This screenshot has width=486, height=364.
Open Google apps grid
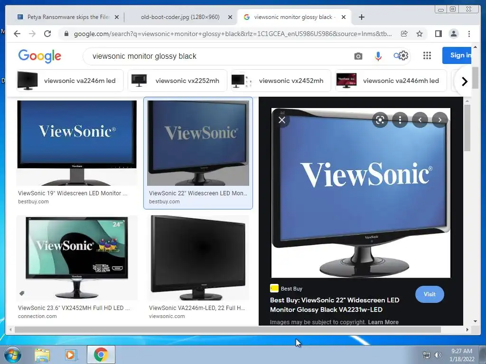click(x=427, y=56)
